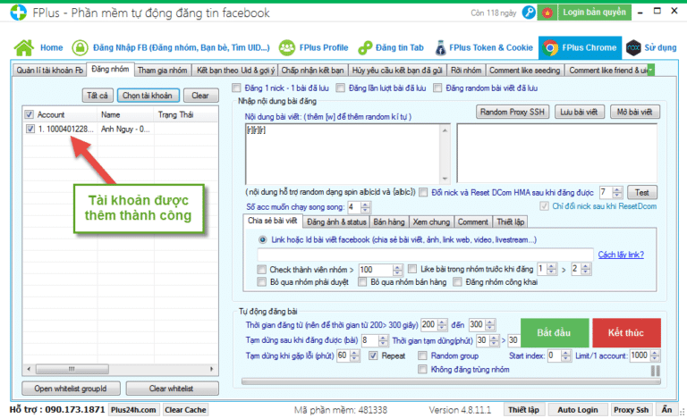Click the Nox Sử dụng icon
The height and width of the screenshot is (418, 687).
[633, 47]
